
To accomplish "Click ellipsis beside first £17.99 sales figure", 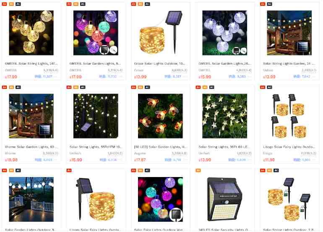I will 56,77.
